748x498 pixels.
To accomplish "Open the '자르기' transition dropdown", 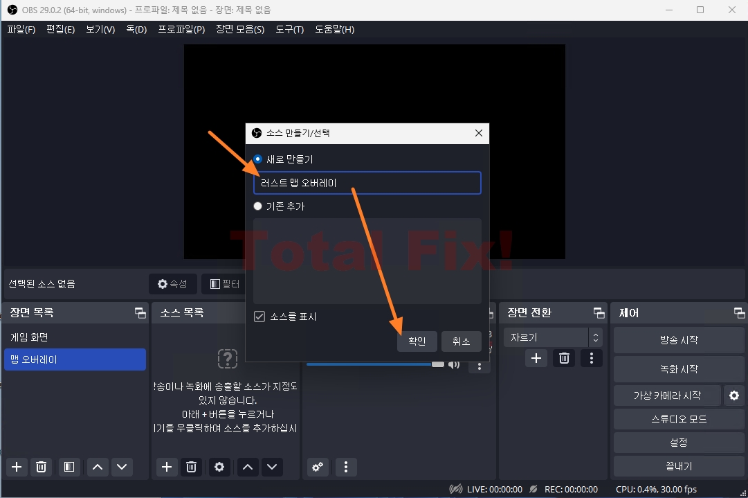I will tap(553, 337).
